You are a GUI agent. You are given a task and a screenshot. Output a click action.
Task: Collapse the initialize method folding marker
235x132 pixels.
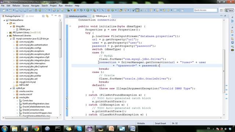coord(70,26)
